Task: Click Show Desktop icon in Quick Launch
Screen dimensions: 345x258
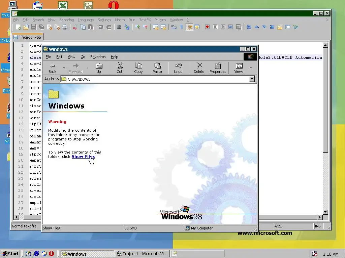Action: [x=28, y=254]
